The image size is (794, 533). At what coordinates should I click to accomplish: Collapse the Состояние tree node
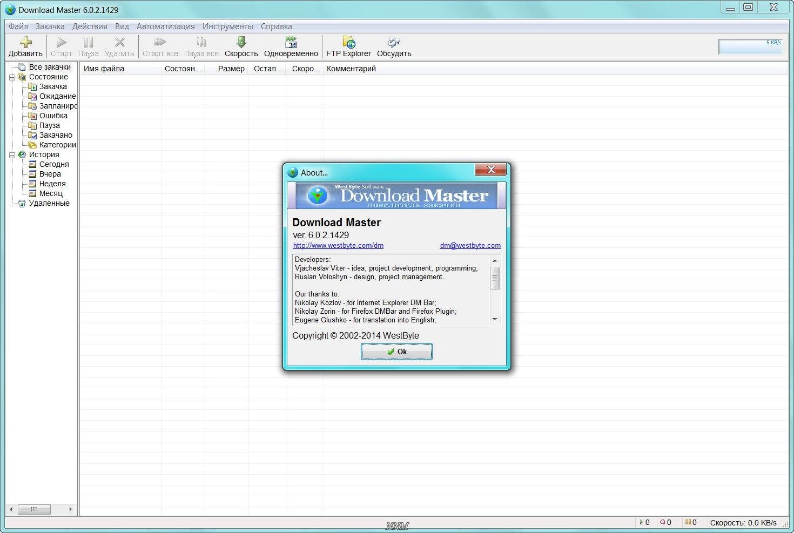12,77
